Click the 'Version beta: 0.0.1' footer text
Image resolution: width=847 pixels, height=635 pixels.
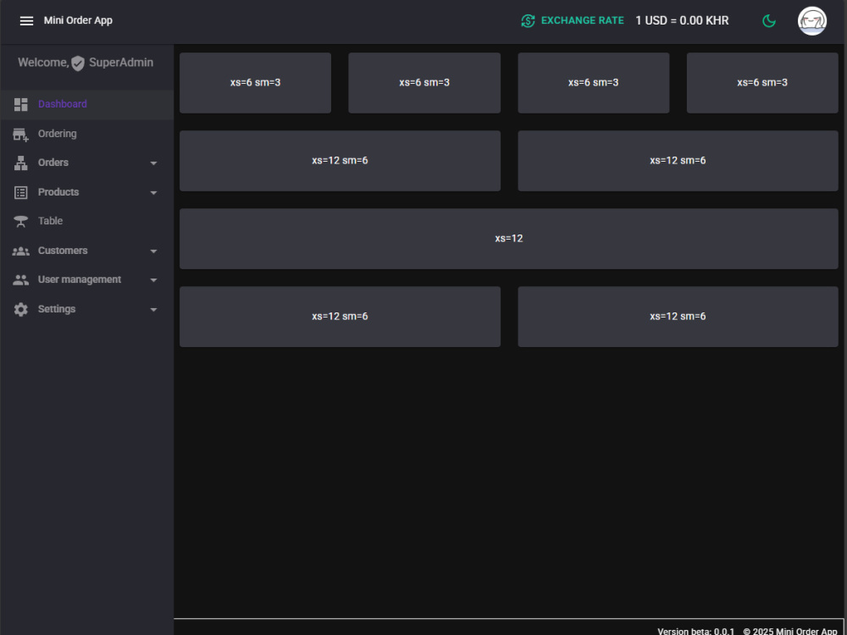tap(695, 632)
